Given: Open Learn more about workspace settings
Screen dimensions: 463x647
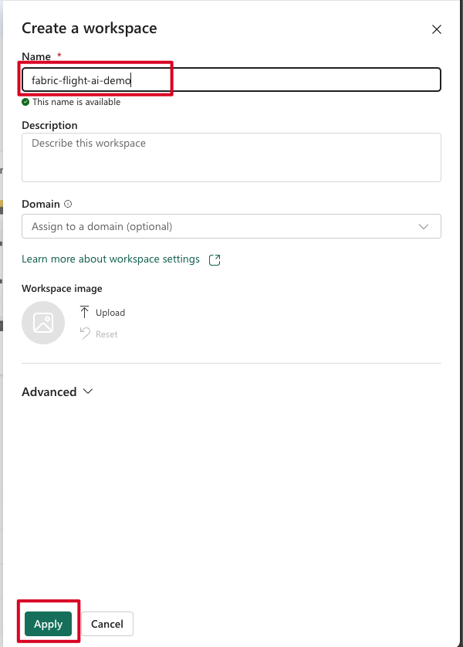Looking at the screenshot, I should (111, 259).
